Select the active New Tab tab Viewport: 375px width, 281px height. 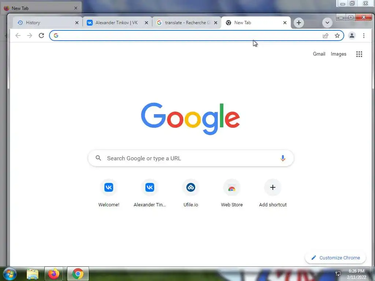click(x=256, y=23)
